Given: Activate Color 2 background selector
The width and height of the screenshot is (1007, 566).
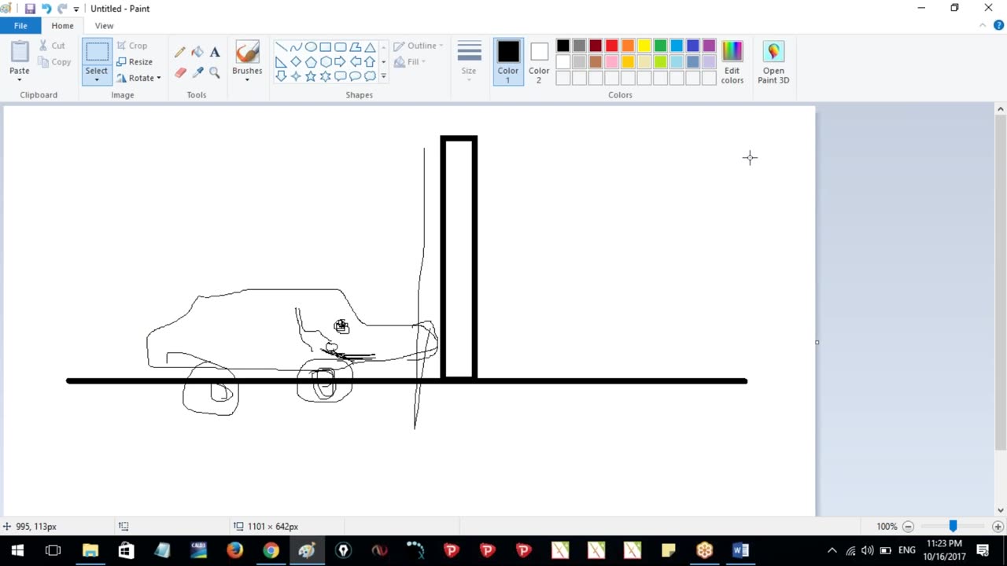Looking at the screenshot, I should (x=539, y=62).
